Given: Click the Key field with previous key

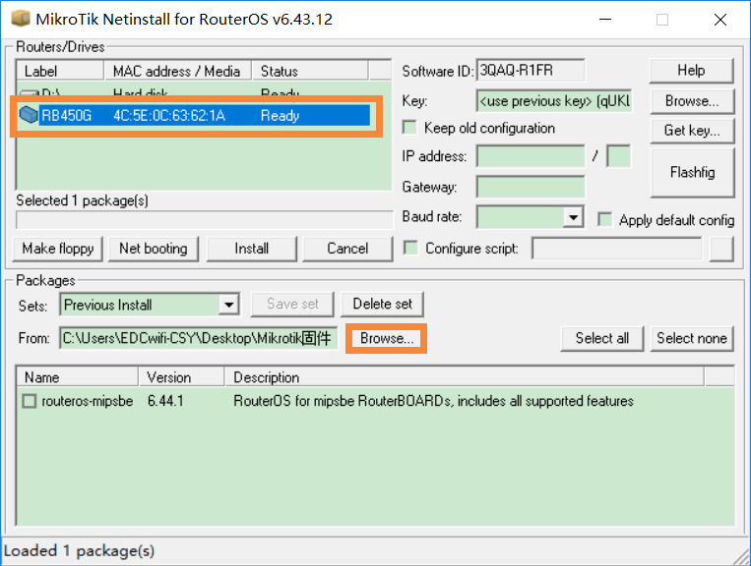Looking at the screenshot, I should pyautogui.click(x=554, y=101).
